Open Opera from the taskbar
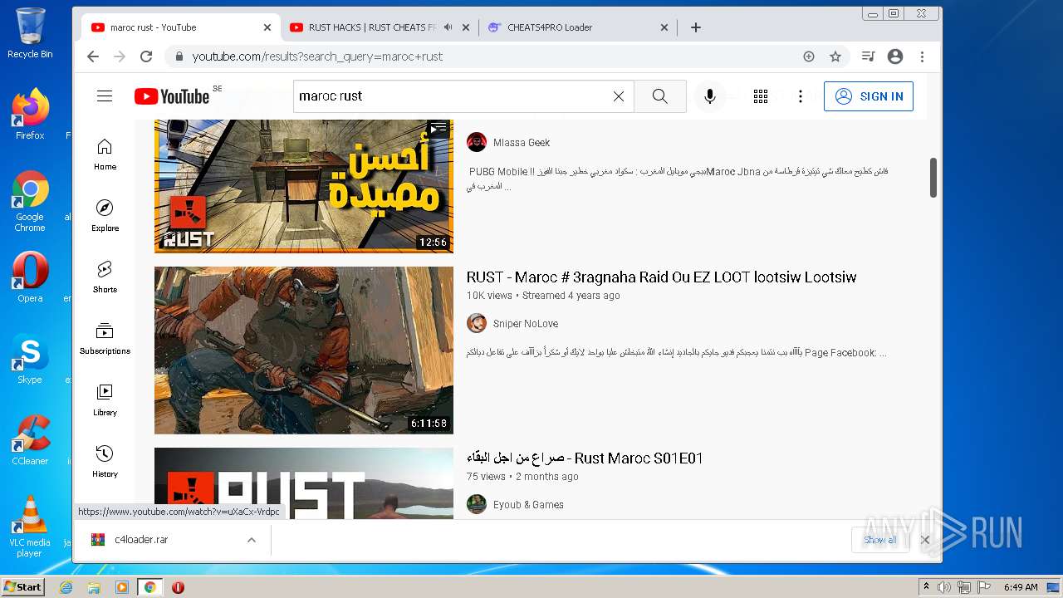1063x598 pixels. (x=178, y=587)
